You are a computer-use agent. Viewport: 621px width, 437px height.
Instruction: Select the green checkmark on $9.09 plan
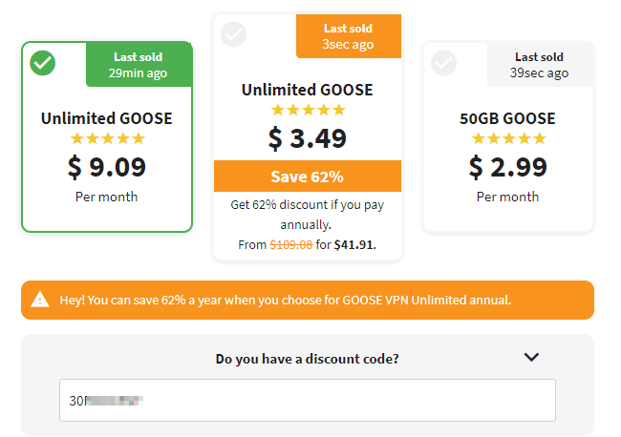[x=42, y=63]
